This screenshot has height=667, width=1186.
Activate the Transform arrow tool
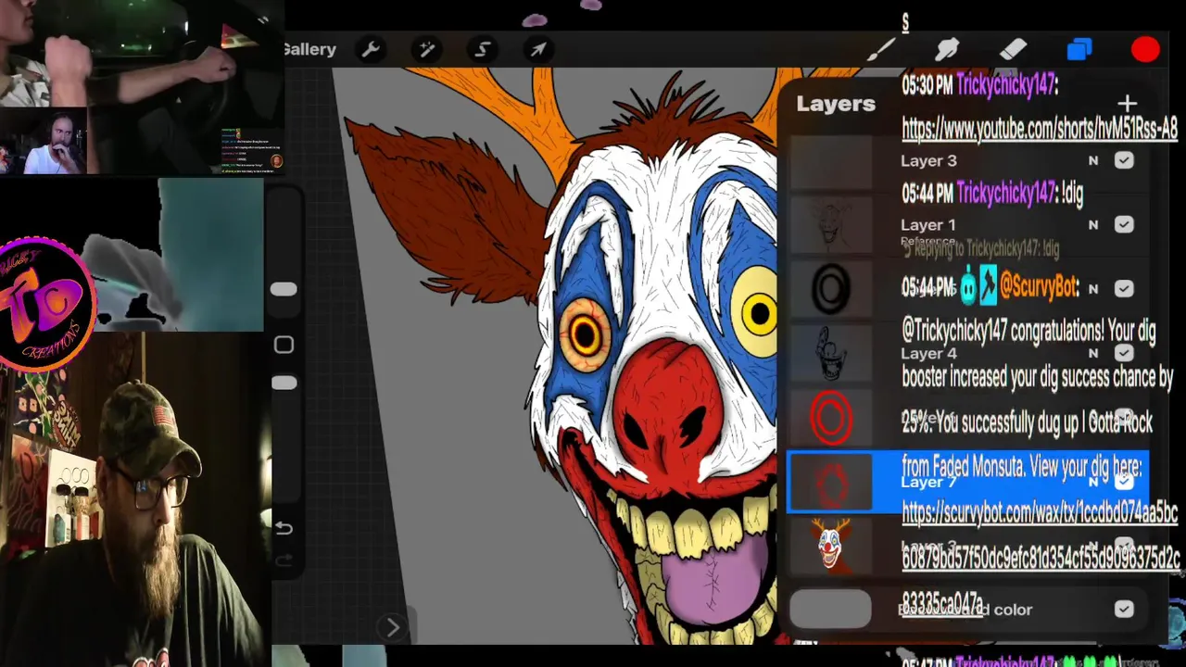tap(538, 50)
